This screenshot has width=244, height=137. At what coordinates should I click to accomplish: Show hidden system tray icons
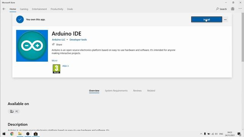click(x=201, y=134)
